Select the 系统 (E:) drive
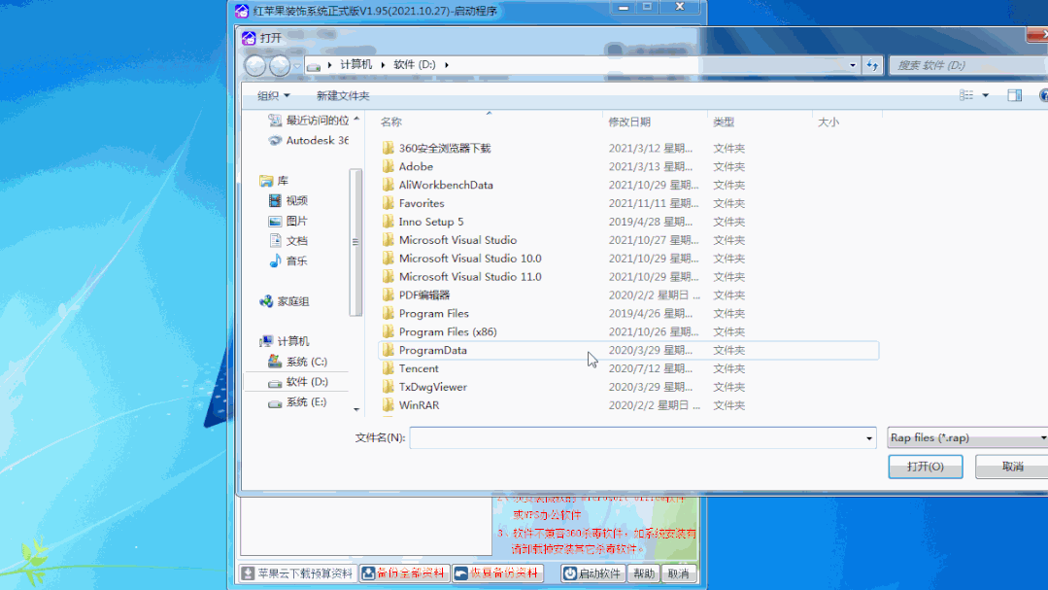 (x=298, y=401)
